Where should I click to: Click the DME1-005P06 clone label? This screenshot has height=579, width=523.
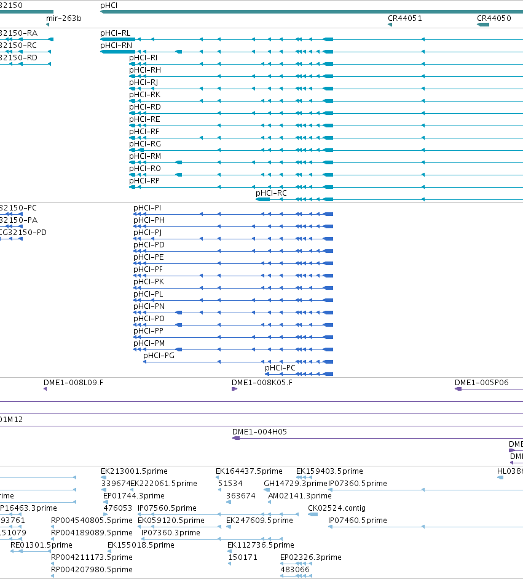click(x=481, y=383)
